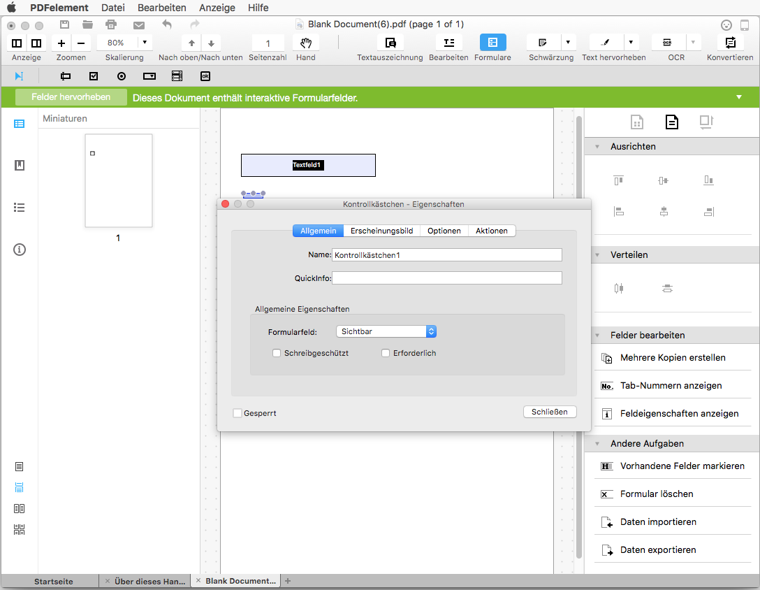Viewport: 760px width, 590px height.
Task: Click the print icon in title bar
Action: click(111, 24)
